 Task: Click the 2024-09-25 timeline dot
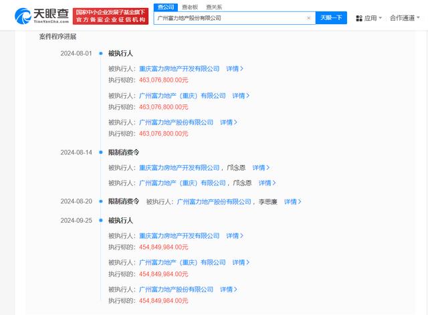101,220
